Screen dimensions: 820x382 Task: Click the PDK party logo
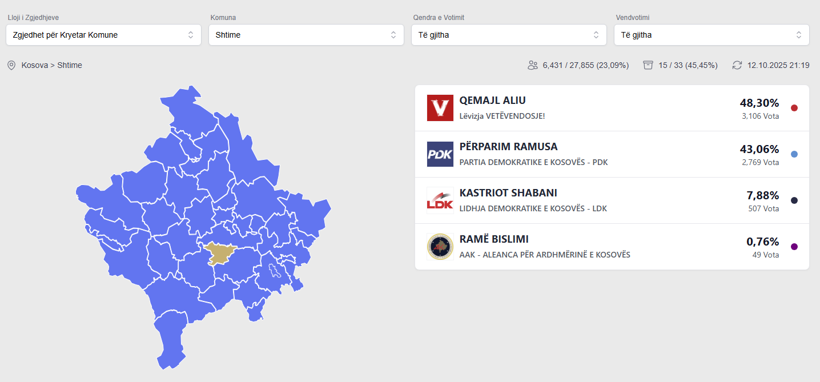point(440,154)
